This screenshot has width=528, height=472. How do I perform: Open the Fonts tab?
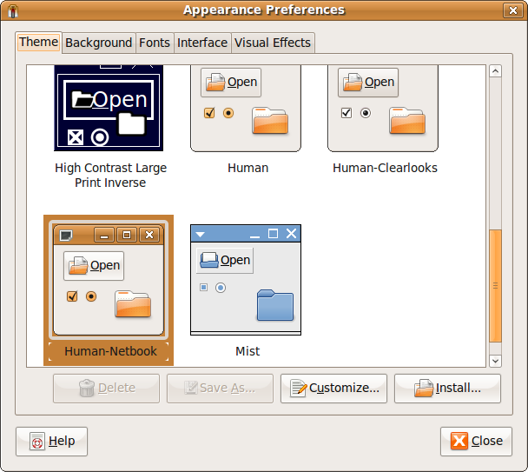(x=155, y=43)
